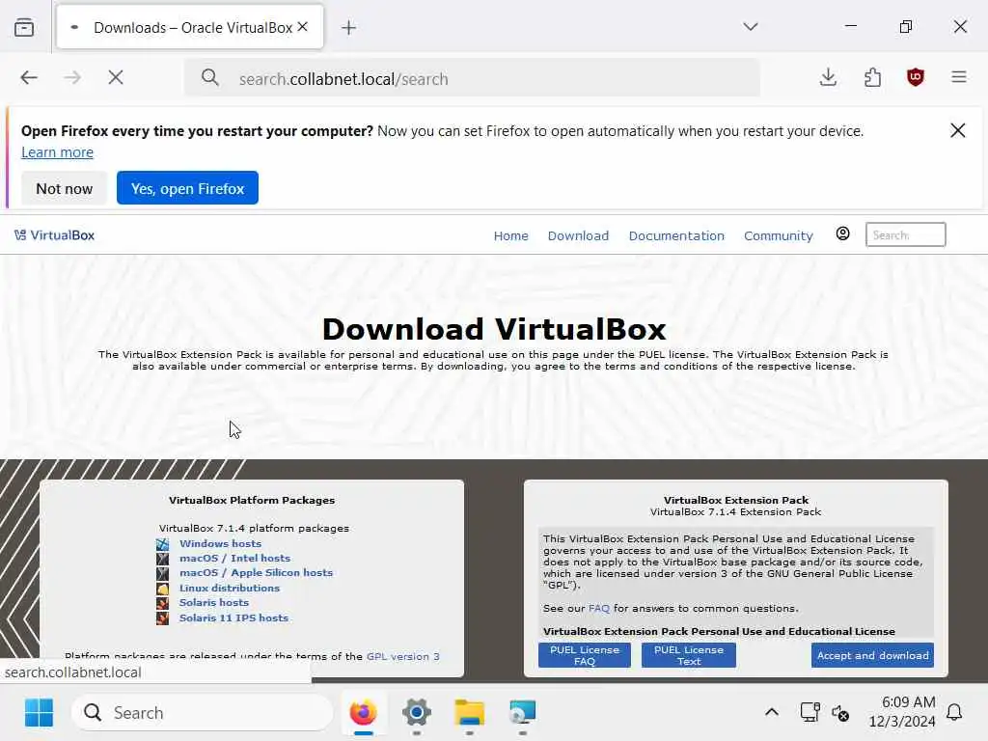This screenshot has width=988, height=741.
Task: Click Accept and download button
Action: pos(872,655)
